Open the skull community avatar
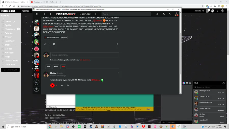Screen dimensions: 229x129 (x=36, y=68)
